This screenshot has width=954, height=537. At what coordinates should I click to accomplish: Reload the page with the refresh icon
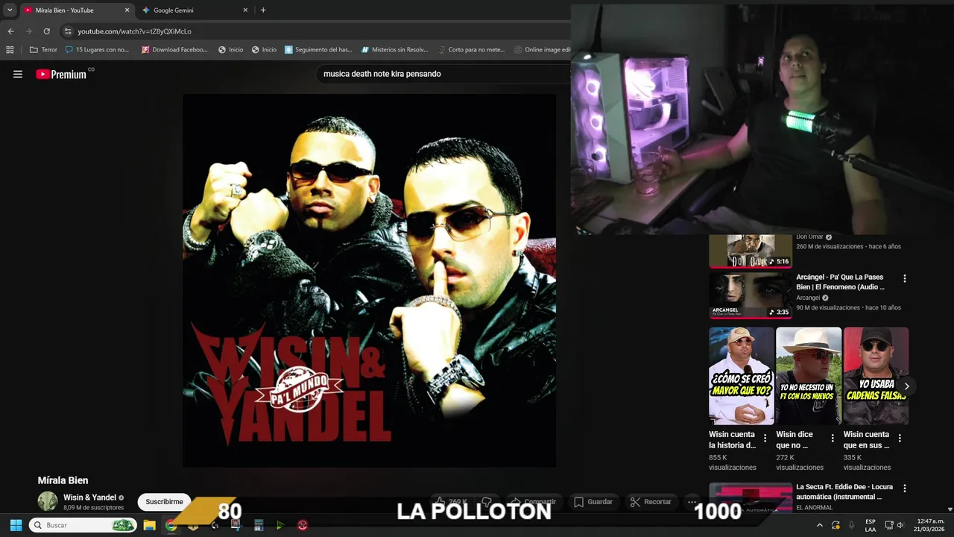click(x=46, y=31)
